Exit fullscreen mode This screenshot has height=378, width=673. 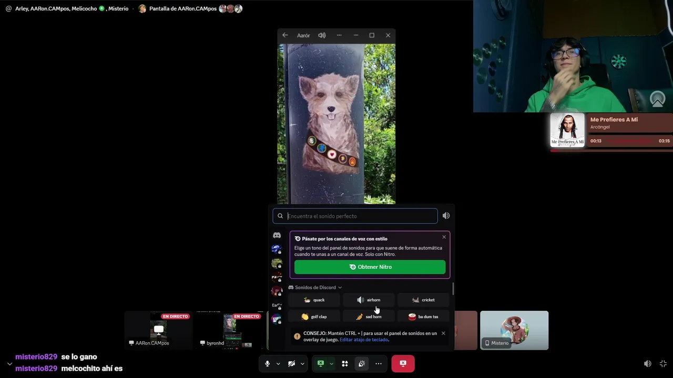(x=663, y=363)
